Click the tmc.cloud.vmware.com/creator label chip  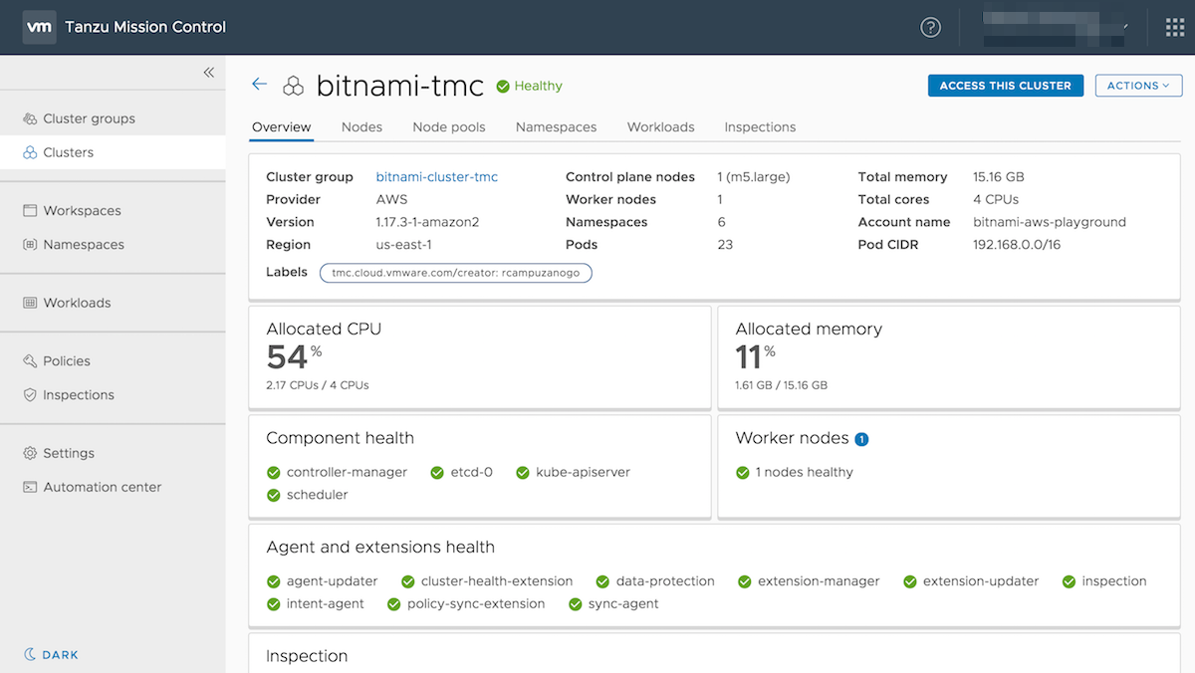(456, 273)
